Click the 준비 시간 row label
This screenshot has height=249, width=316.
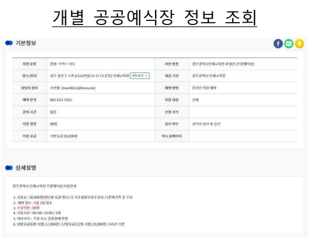tap(29, 112)
